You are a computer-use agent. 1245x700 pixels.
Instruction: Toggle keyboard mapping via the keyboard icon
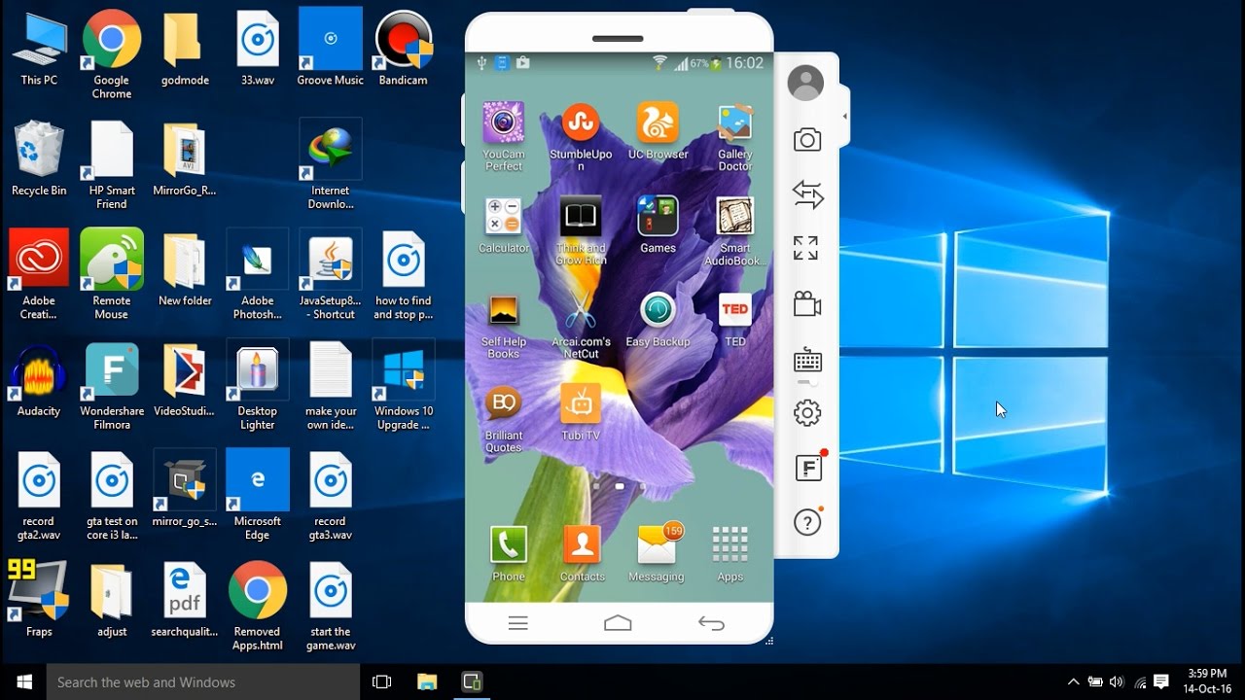point(806,362)
